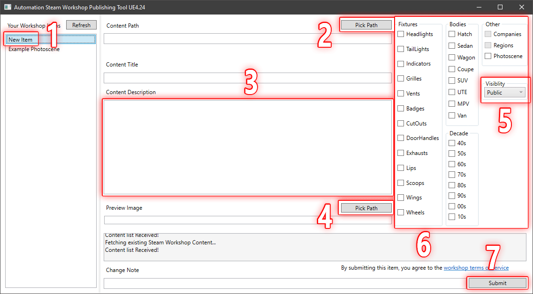Tick the Lips checkbox

[401, 168]
